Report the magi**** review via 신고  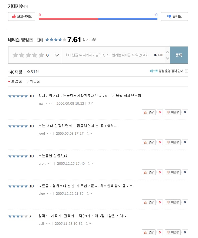click(90, 103)
